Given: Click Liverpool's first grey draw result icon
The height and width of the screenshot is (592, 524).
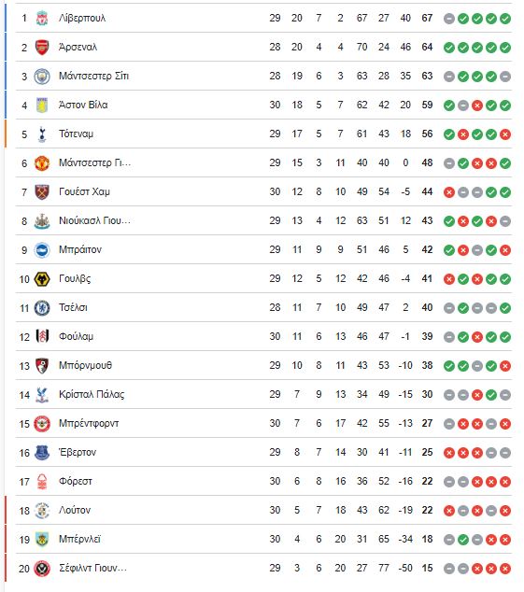Looking at the screenshot, I should click(449, 19).
